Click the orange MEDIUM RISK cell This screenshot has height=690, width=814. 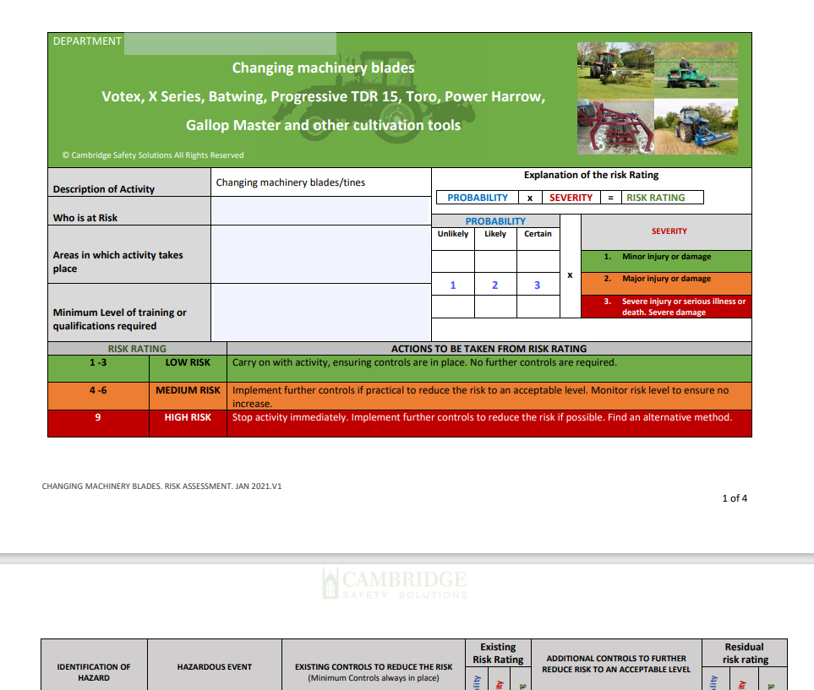188,391
